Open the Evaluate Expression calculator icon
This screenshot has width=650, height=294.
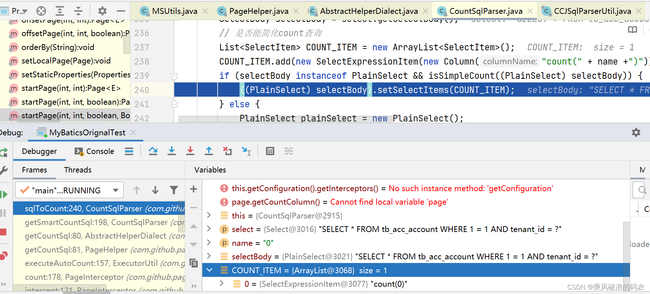tap(270, 151)
